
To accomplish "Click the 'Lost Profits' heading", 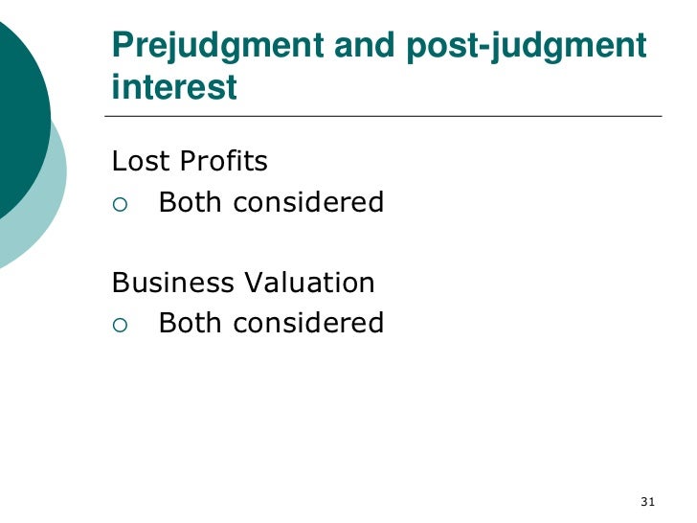I will 190,161.
